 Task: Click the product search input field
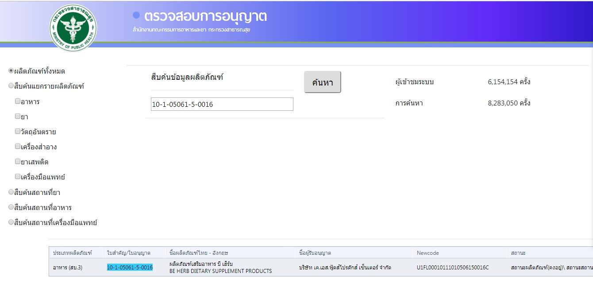tap(222, 104)
